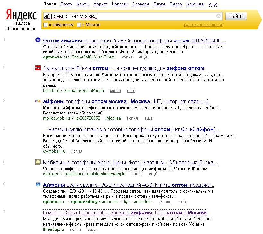Viewport: 263px width, 234px height.
Task: Expand the 'ещё' services menu at top
Action: [x=213, y=4]
